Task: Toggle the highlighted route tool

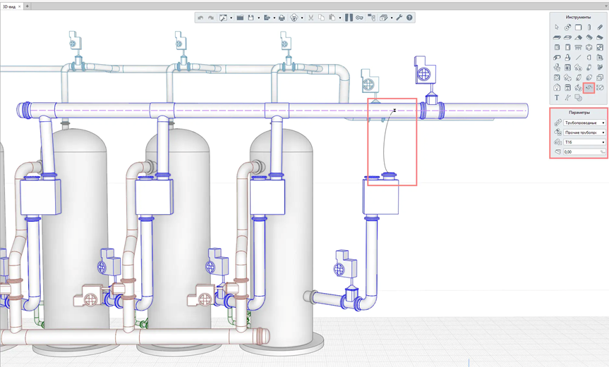Action: (589, 88)
